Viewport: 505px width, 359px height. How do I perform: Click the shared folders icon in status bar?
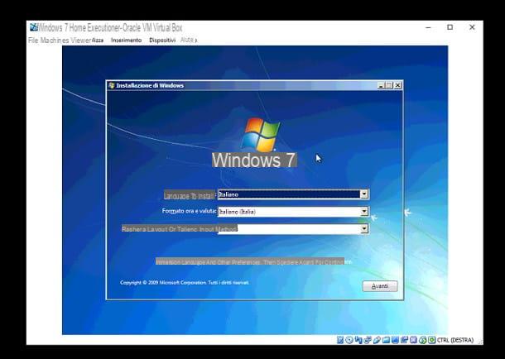click(386, 340)
